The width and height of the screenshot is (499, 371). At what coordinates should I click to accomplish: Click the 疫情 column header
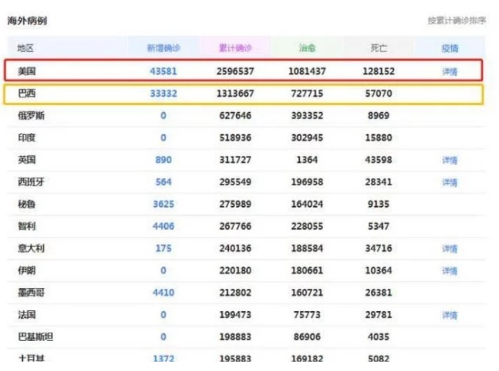pos(450,49)
